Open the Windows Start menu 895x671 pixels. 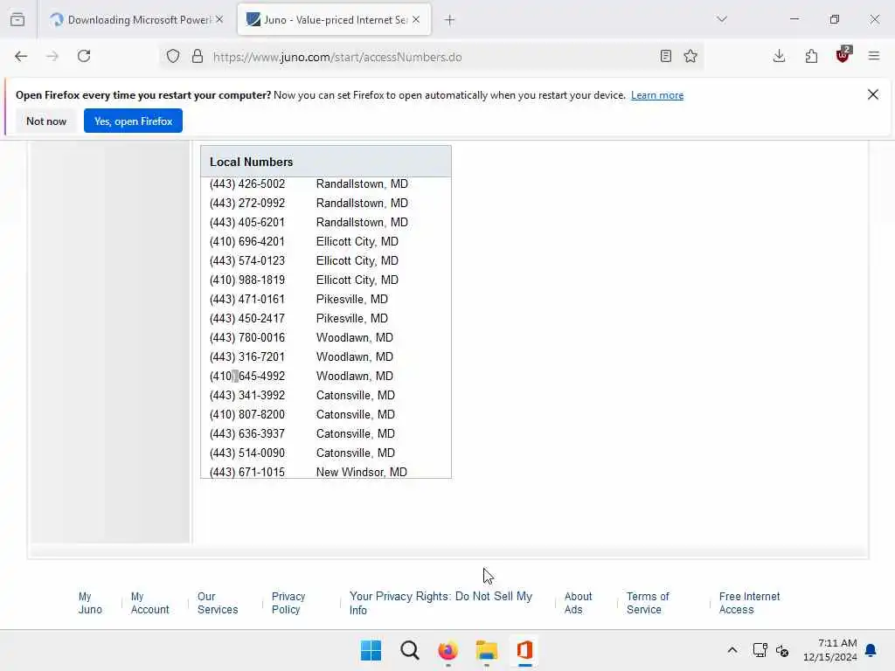pyautogui.click(x=371, y=650)
